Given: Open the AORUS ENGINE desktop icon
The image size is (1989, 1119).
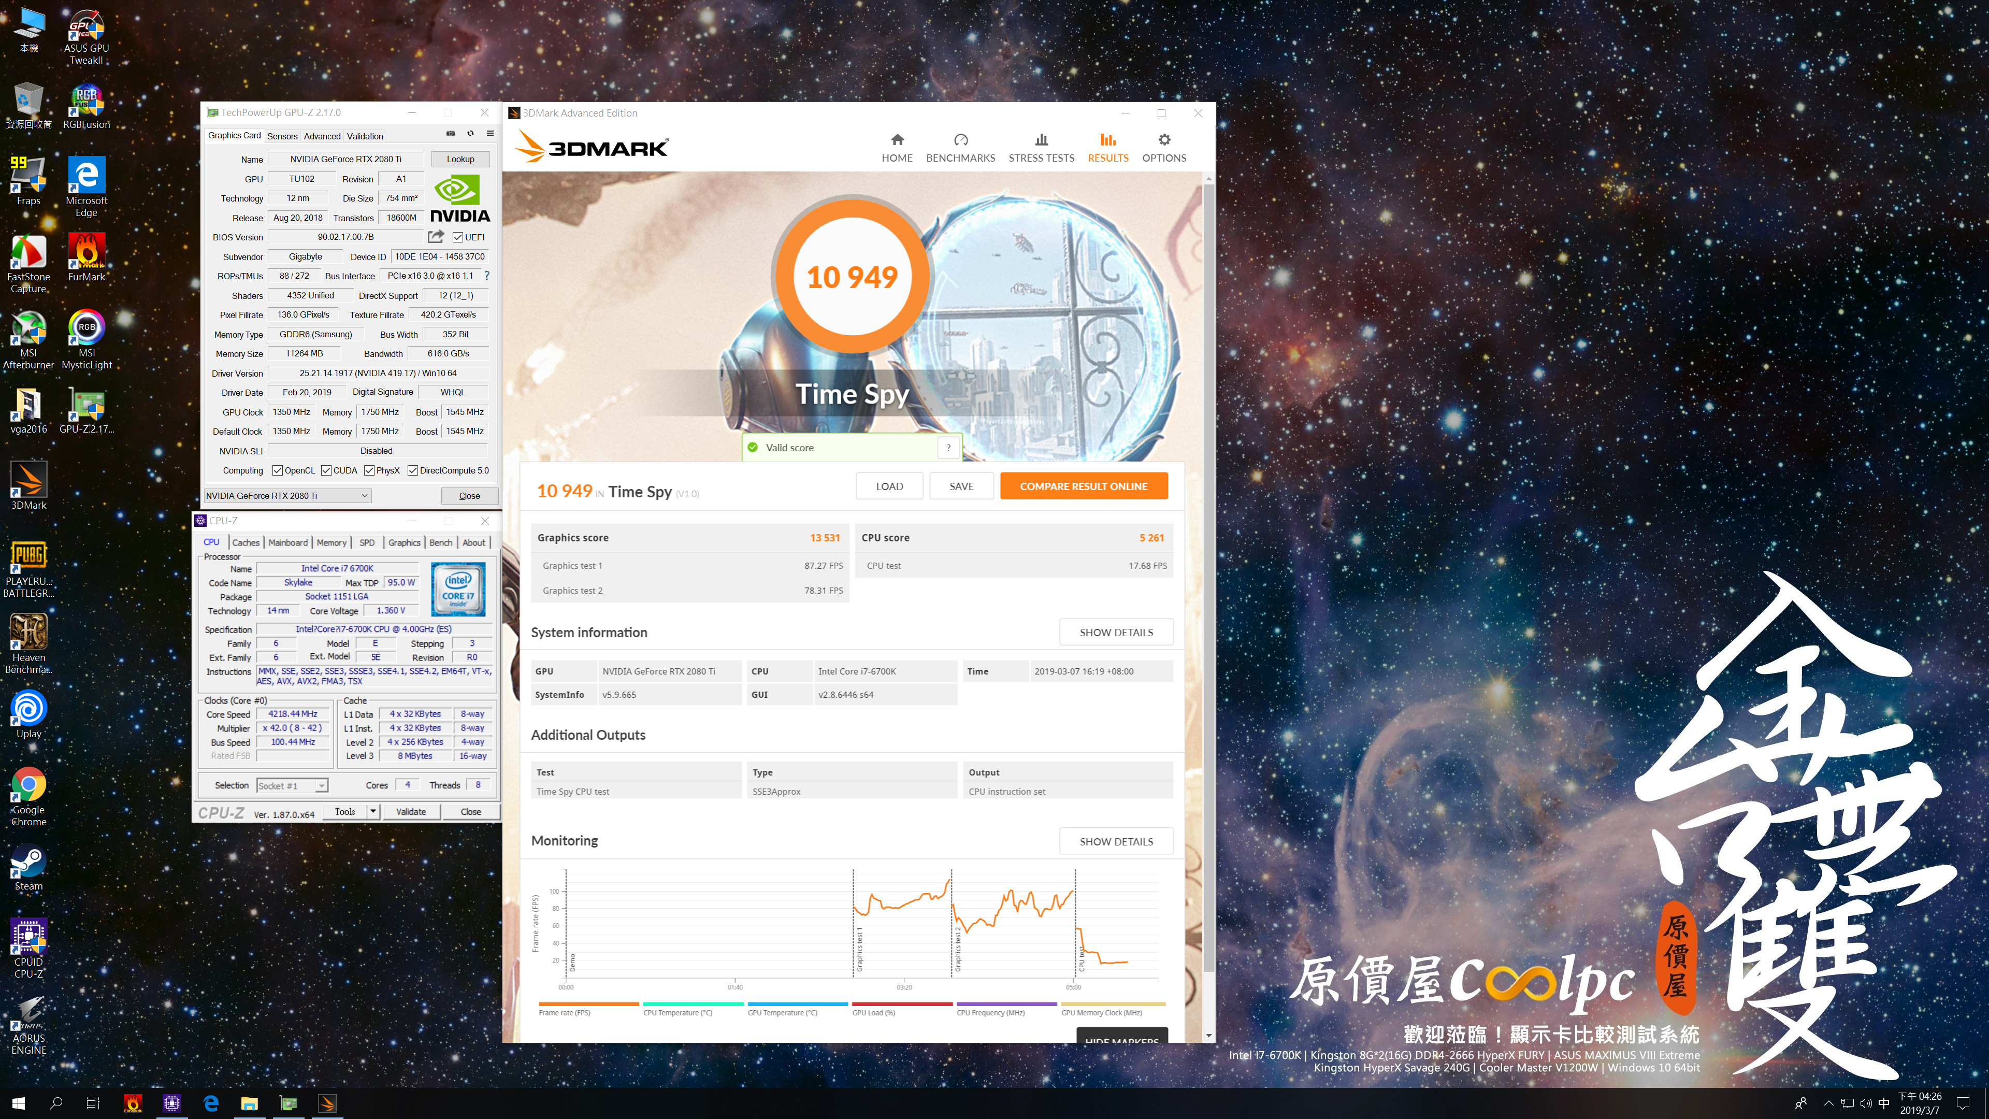Looking at the screenshot, I should tap(28, 1025).
